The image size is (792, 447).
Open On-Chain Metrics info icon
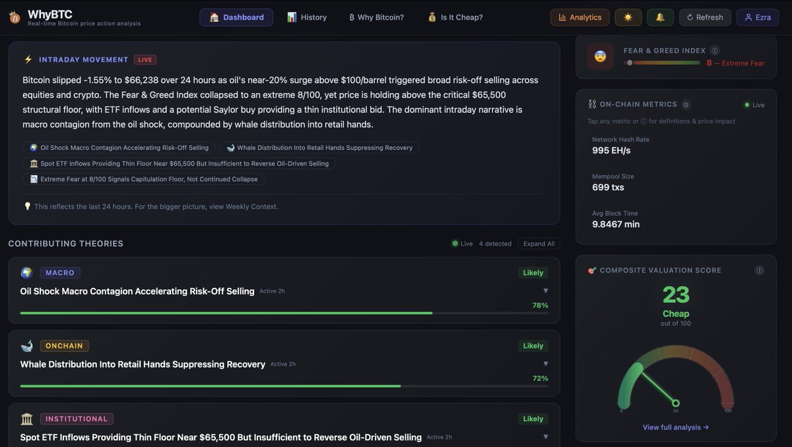tap(686, 104)
